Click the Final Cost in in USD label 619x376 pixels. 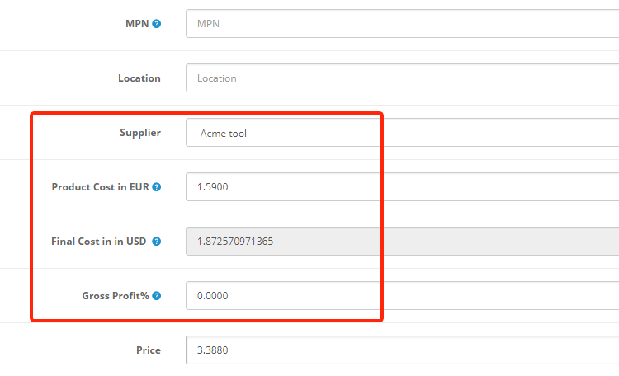(100, 242)
